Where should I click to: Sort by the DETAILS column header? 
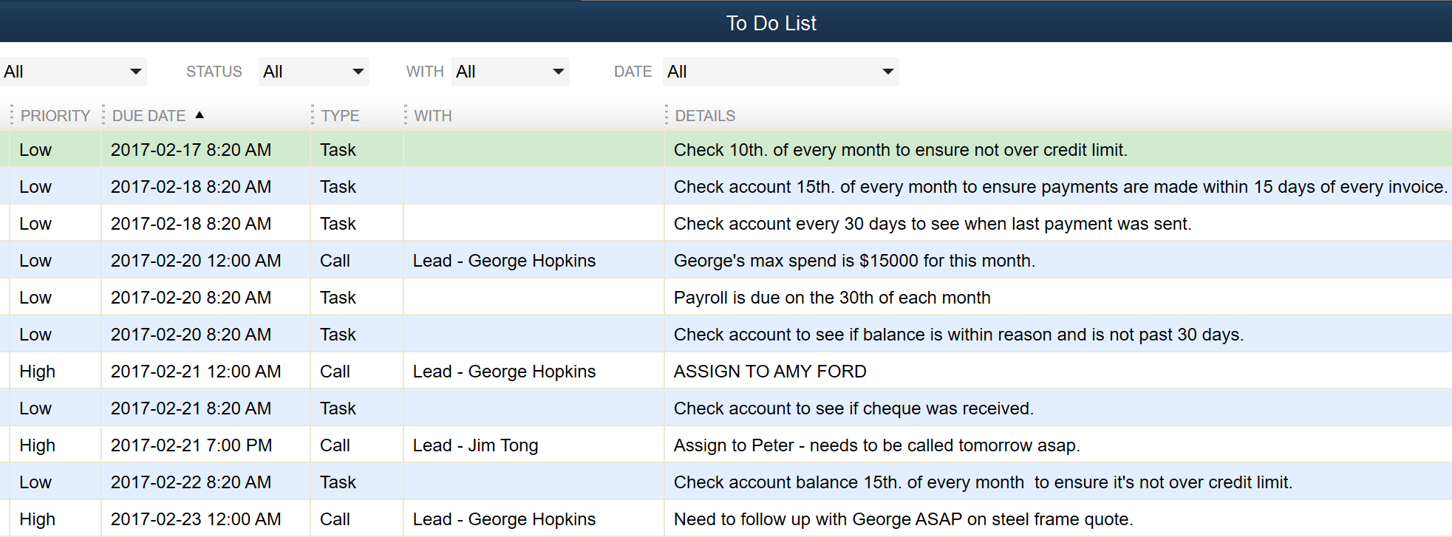[705, 116]
